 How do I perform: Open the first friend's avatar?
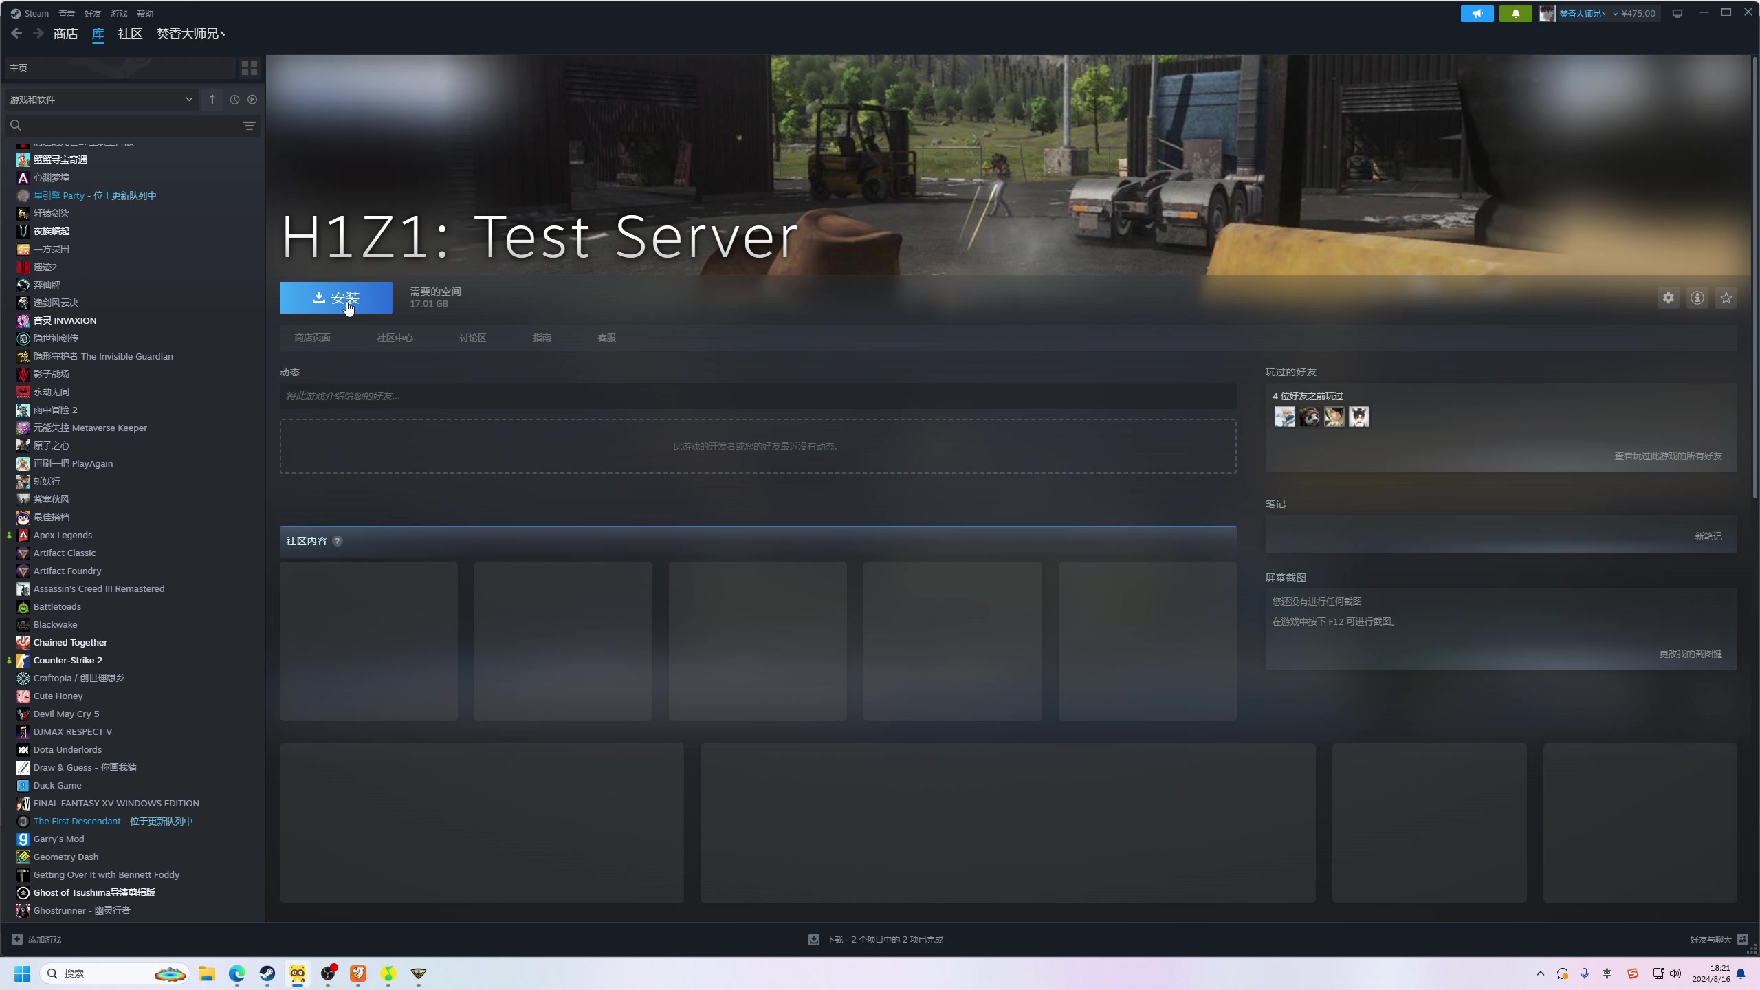pos(1285,417)
